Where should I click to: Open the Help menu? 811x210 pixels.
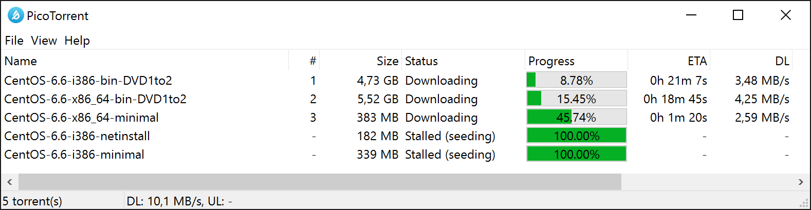(77, 41)
